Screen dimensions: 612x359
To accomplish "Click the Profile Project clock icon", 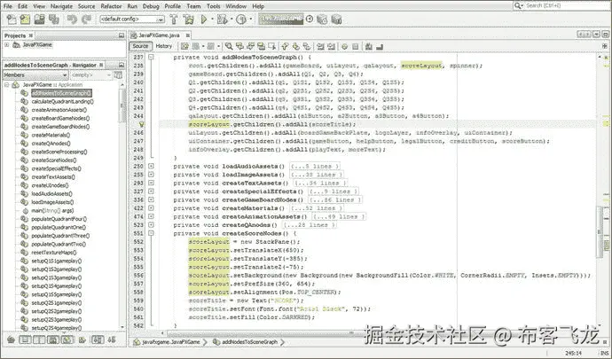I will coord(241,20).
